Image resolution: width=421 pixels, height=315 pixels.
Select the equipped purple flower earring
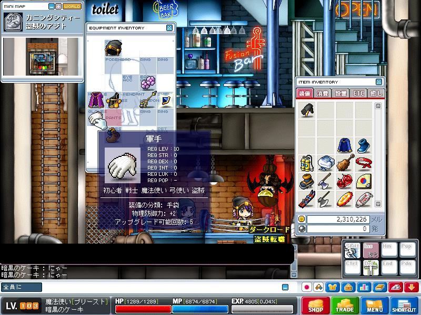pyautogui.click(x=148, y=82)
